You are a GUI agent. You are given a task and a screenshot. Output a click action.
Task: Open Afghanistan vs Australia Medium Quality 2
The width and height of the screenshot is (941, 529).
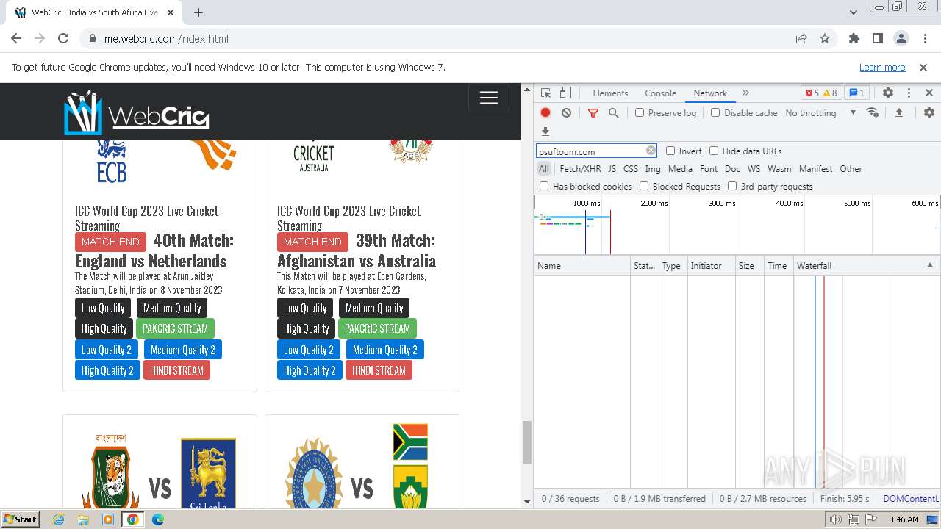click(x=385, y=350)
